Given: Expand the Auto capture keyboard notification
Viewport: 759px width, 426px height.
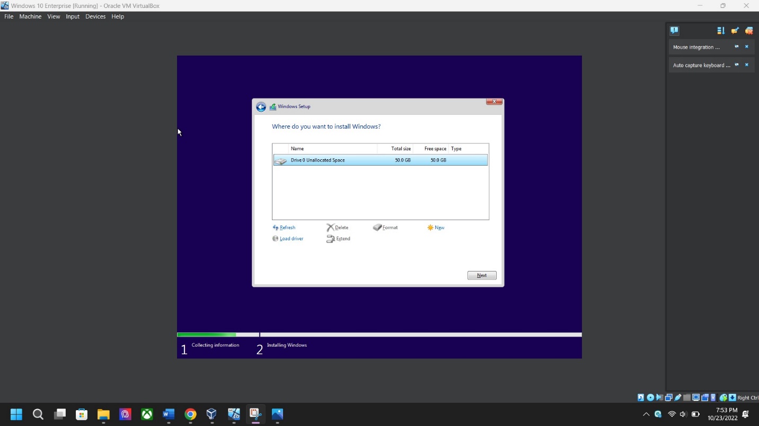Looking at the screenshot, I should pos(736,65).
